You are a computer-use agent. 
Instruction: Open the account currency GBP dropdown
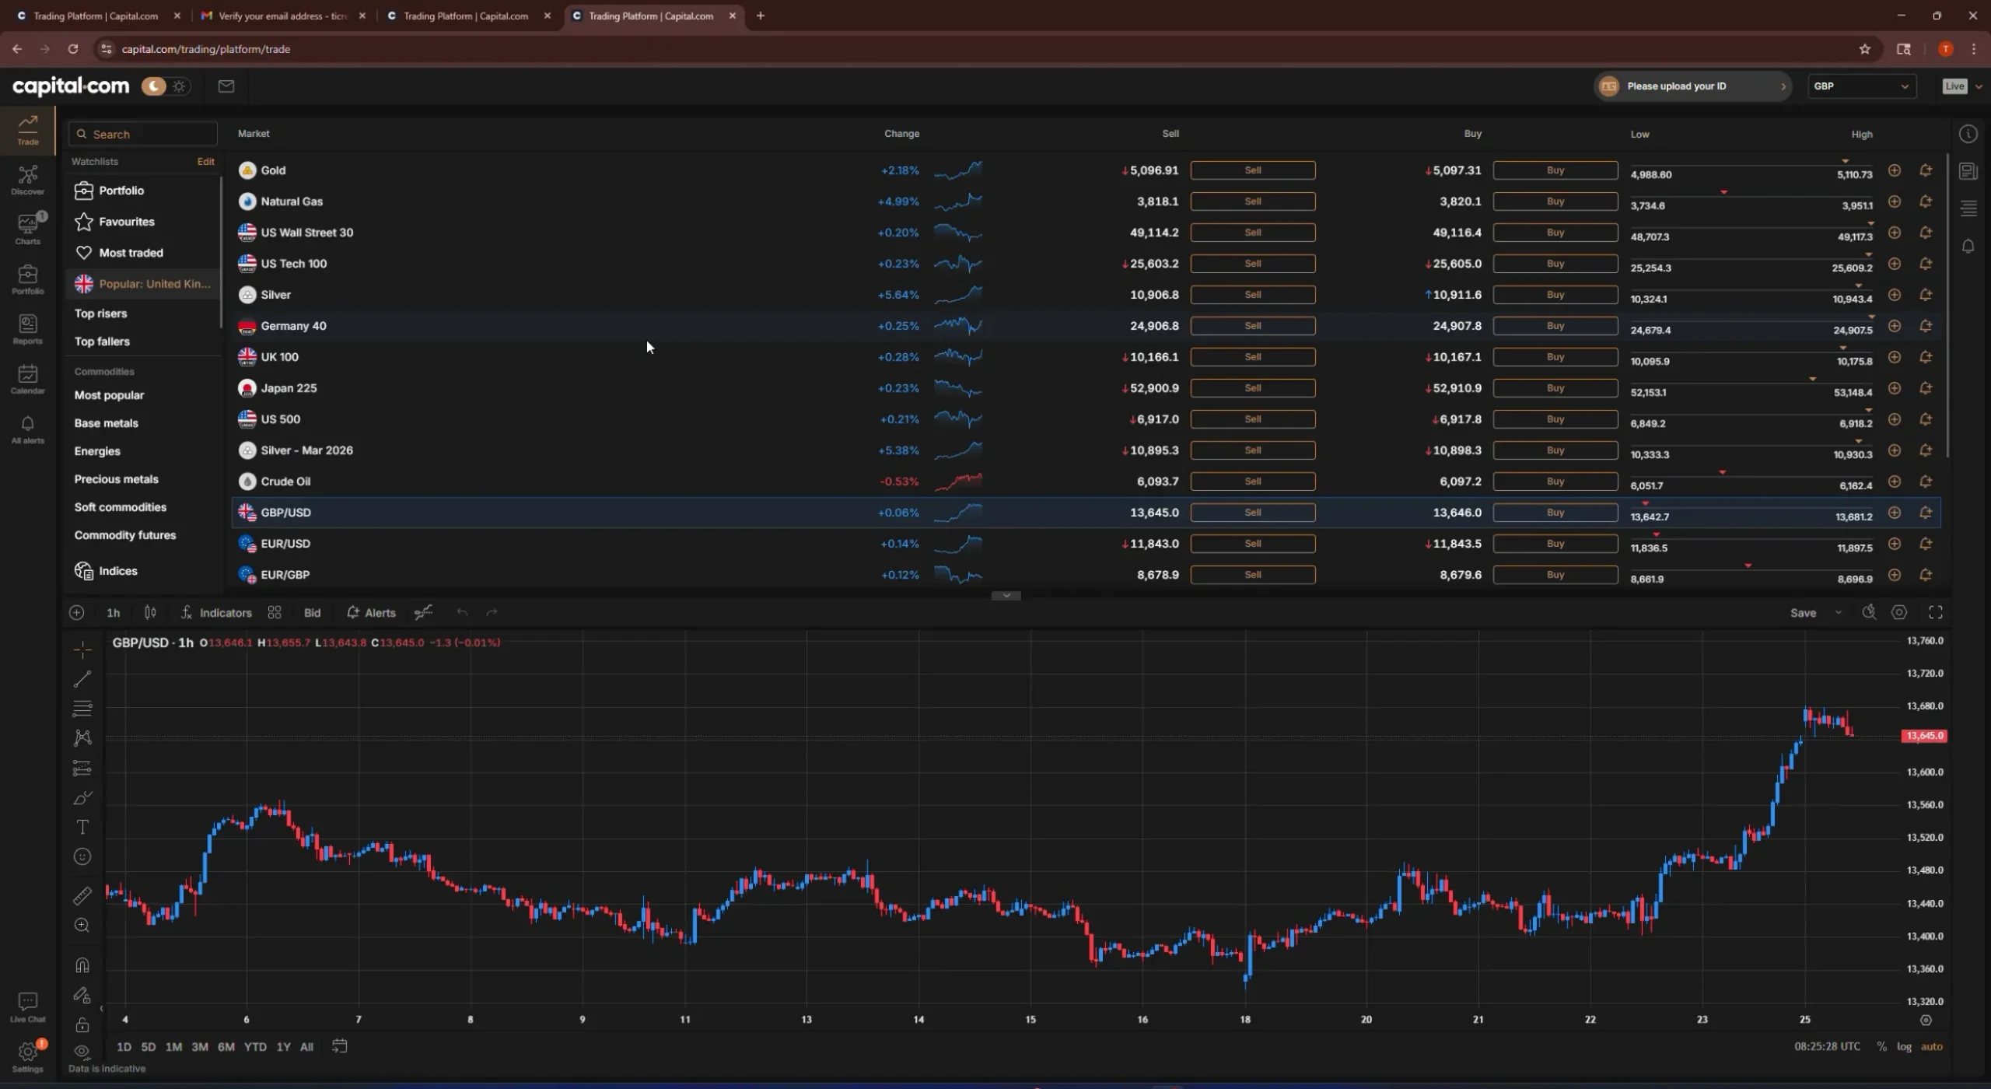tap(1861, 86)
